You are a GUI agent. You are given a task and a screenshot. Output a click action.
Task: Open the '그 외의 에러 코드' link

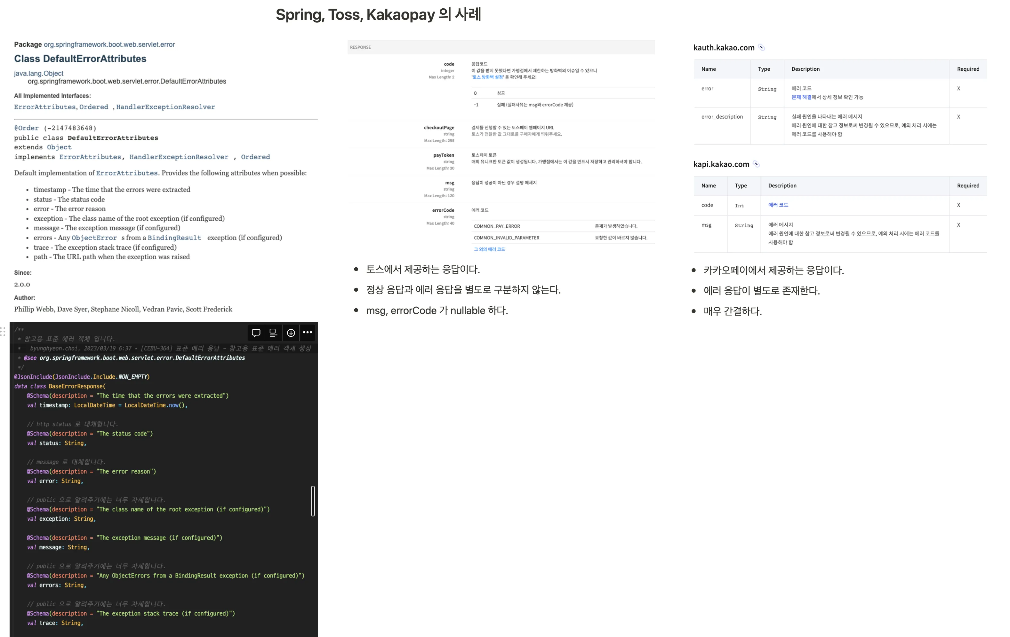click(x=490, y=249)
